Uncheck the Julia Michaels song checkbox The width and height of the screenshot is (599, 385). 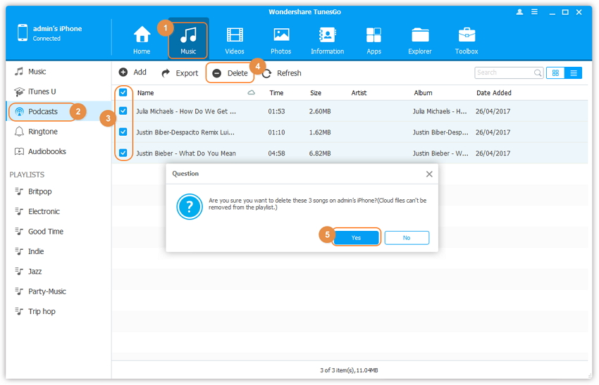(x=123, y=111)
